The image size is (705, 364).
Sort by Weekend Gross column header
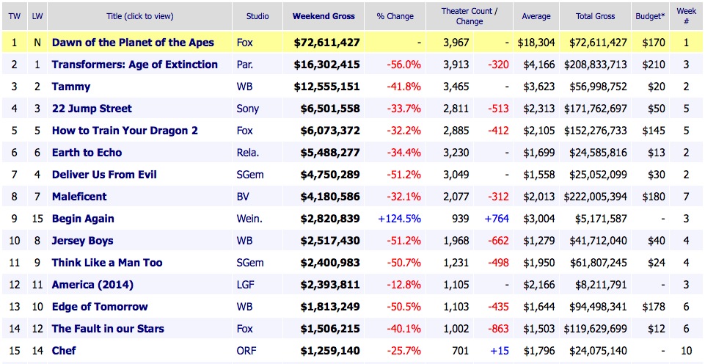click(x=324, y=16)
